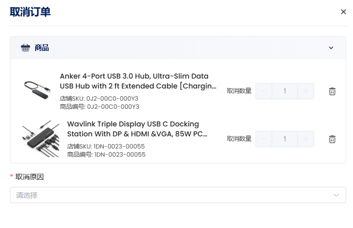Click the 店铺SKU 0J2-00C0-000Y3 text
Screen dimensions: 353x228
click(x=99, y=98)
